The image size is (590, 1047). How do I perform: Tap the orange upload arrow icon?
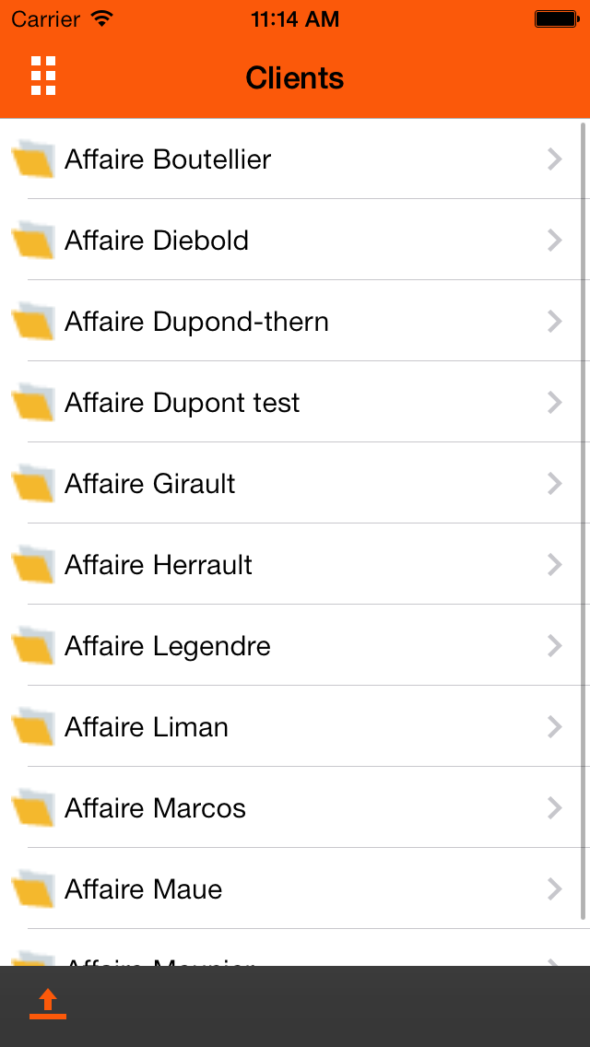48,1004
